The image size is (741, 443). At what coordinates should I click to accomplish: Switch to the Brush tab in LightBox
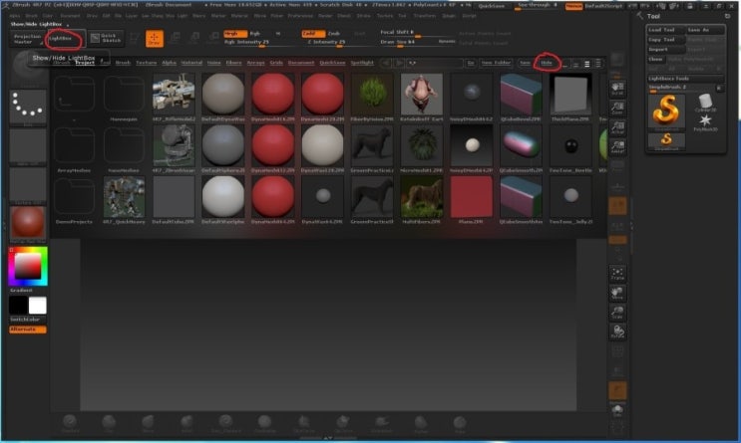click(123, 63)
